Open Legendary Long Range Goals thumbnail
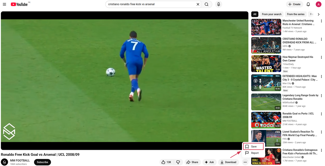 (266, 102)
